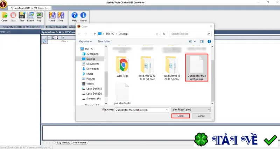Click the search magnifier in filter row
The width and height of the screenshot is (280, 149).
[x=44, y=42]
